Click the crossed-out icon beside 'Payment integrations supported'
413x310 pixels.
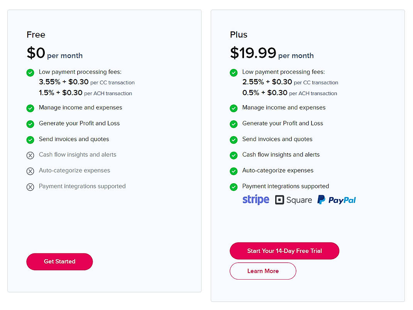coord(30,187)
